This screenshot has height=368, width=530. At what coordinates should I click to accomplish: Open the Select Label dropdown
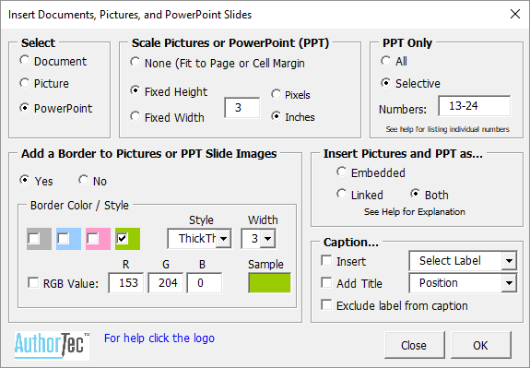(x=509, y=261)
